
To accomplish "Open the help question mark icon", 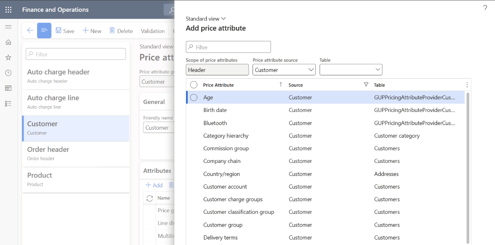I will (x=485, y=8).
